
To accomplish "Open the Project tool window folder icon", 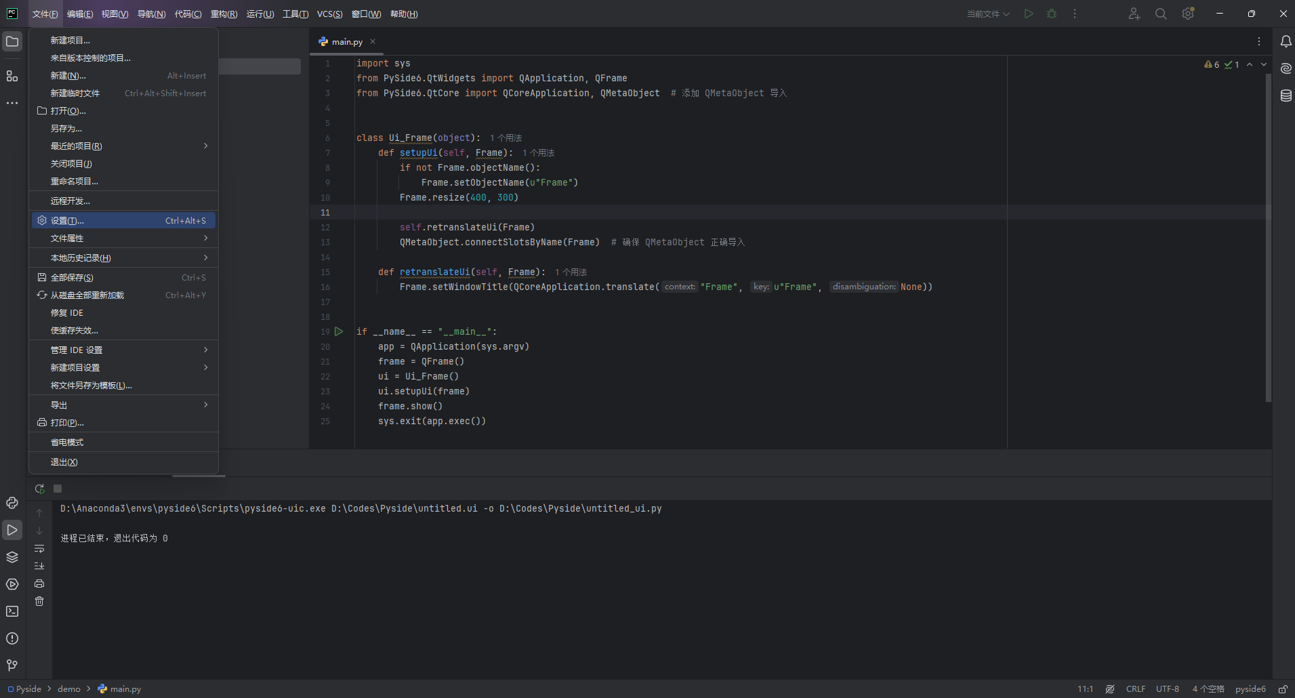I will (x=12, y=41).
